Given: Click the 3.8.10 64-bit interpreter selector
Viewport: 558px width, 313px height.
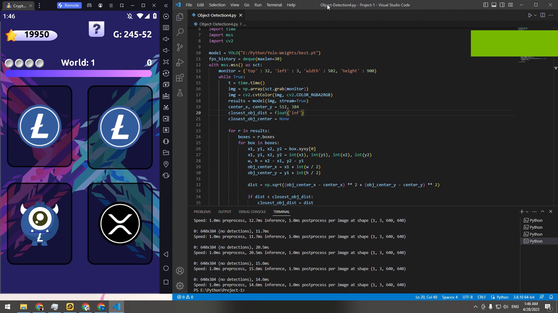Looking at the screenshot, I should [524, 297].
